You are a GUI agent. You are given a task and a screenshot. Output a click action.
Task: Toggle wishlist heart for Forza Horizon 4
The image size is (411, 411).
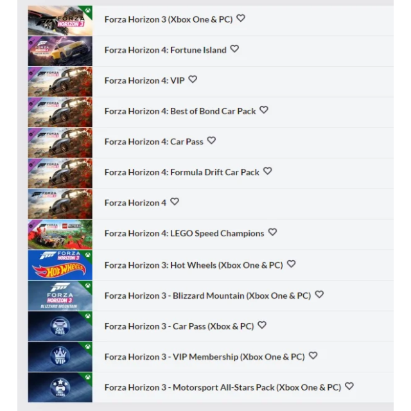(x=175, y=202)
